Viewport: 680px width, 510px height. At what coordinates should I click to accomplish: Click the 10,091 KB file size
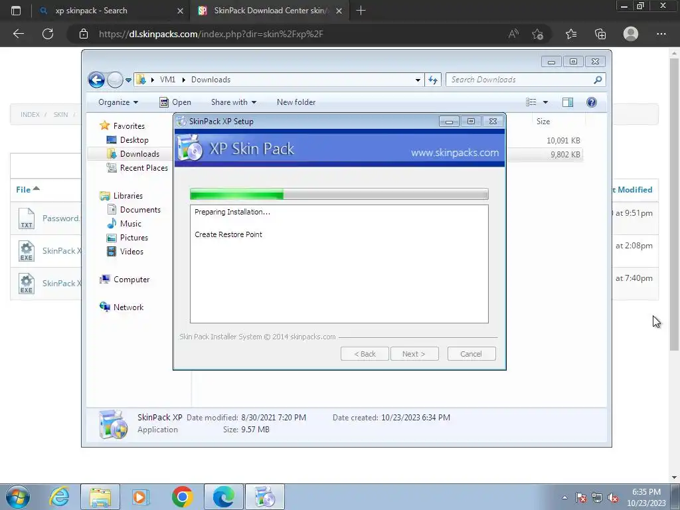563,141
